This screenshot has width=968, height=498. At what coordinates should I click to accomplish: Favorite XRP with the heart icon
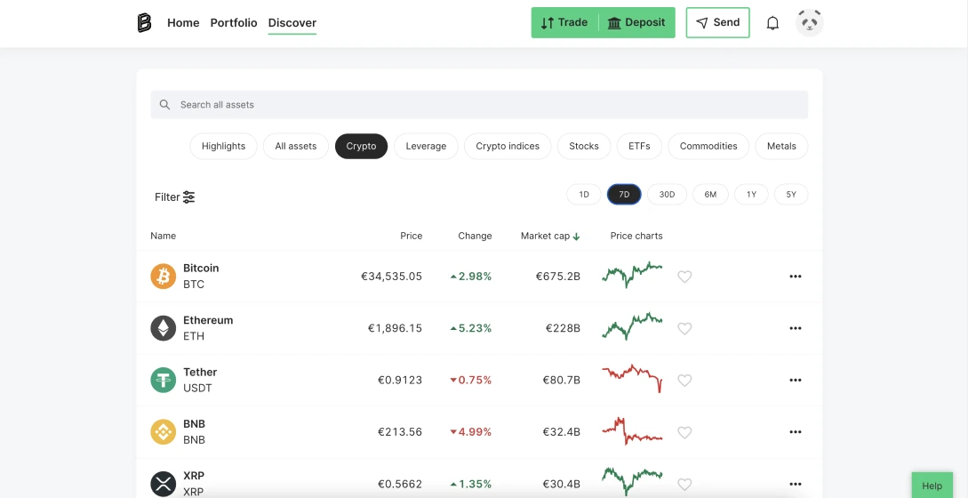(684, 485)
